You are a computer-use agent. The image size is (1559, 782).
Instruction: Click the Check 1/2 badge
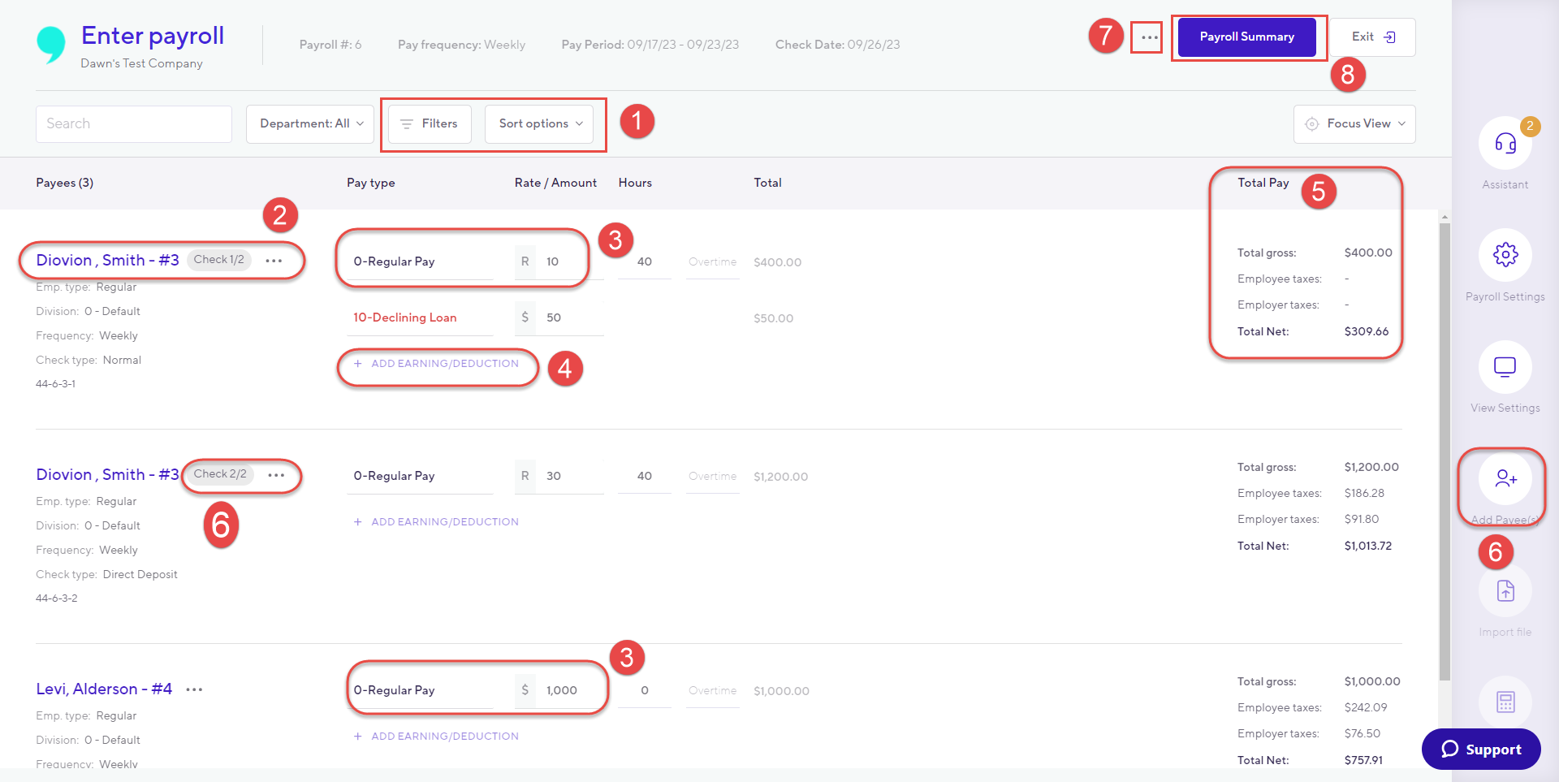tap(219, 260)
